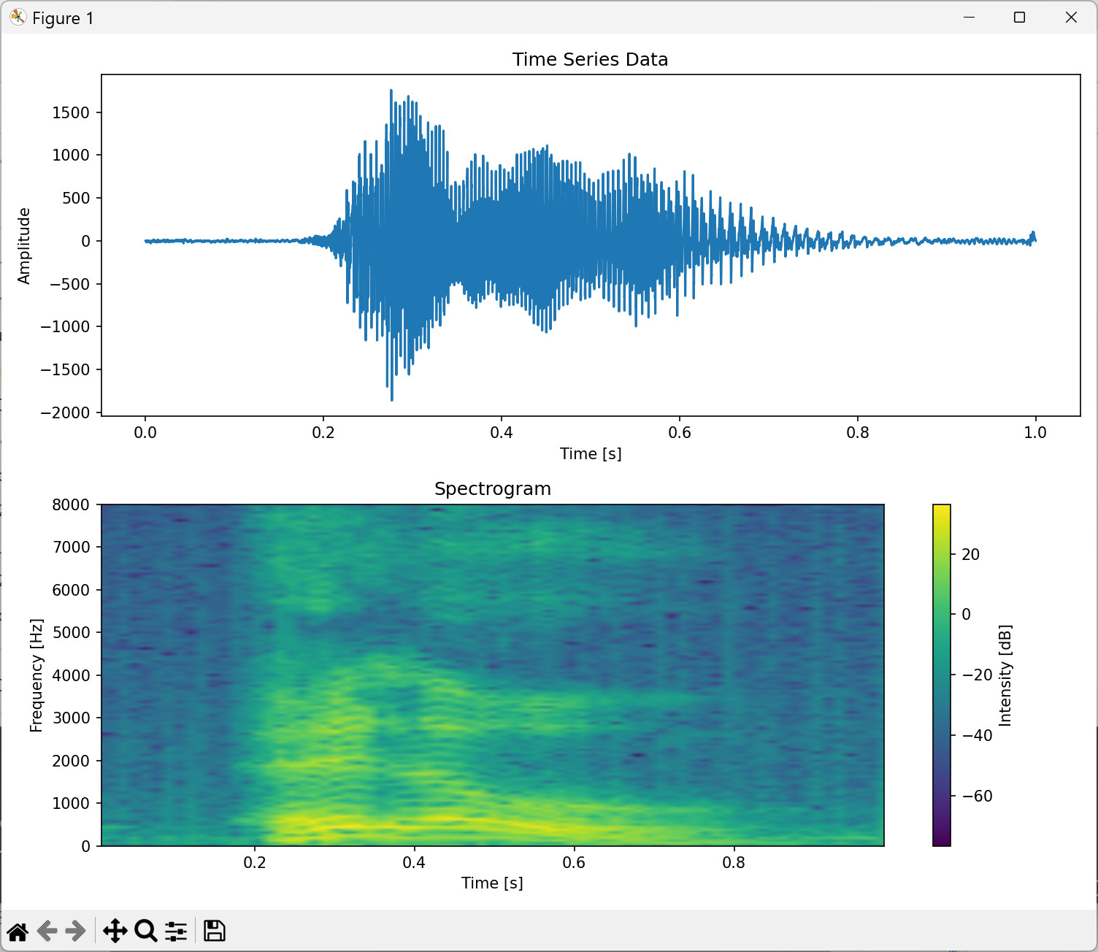Toggle the pan axes tool
This screenshot has height=952, width=1098.
pos(115,932)
